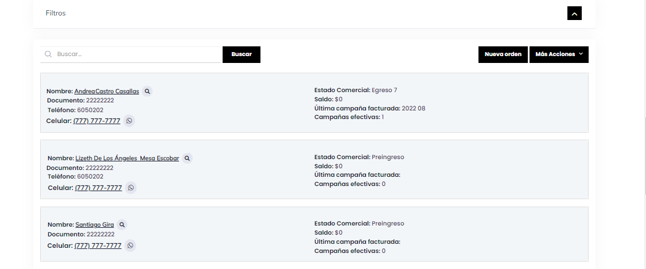Open WhatsApp for Andrea Castro Casallas
Screen dimensions: 646x269
[x=129, y=121]
